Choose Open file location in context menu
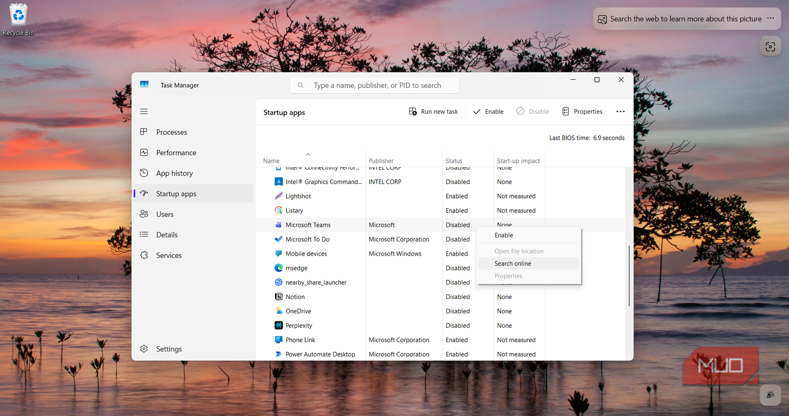 [528, 251]
